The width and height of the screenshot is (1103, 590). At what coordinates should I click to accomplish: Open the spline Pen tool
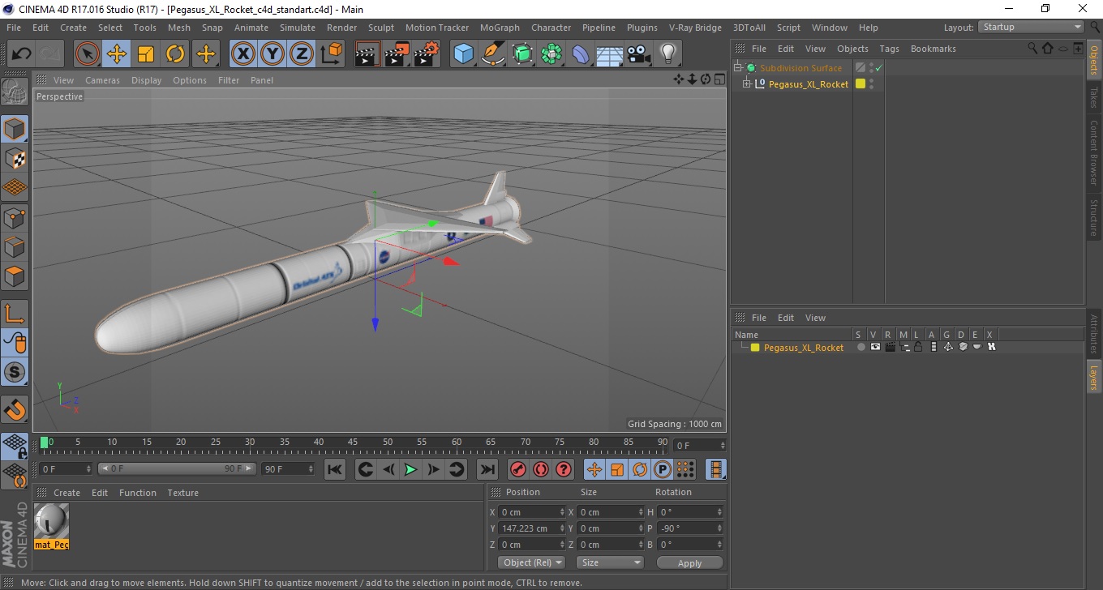[493, 54]
